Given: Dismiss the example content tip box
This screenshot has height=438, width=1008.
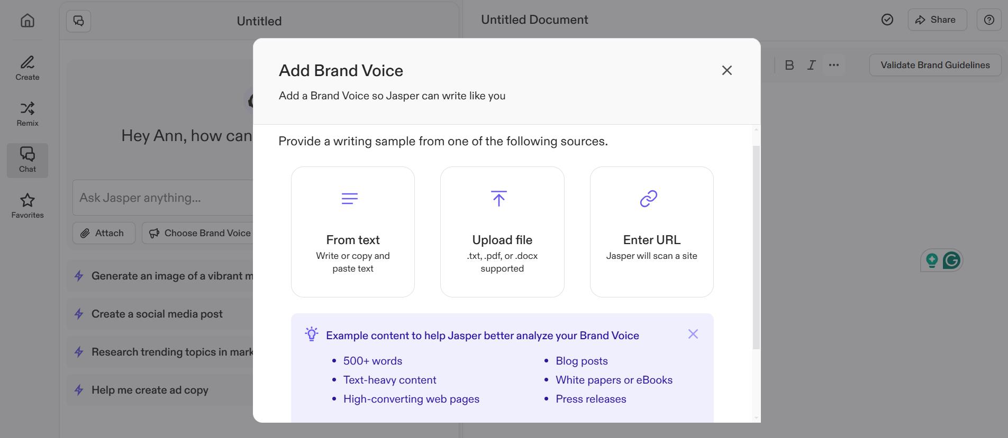Looking at the screenshot, I should tap(693, 334).
